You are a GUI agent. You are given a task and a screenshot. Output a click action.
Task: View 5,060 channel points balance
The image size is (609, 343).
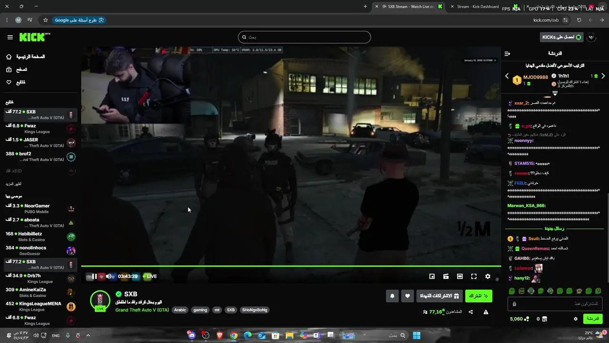(x=519, y=319)
